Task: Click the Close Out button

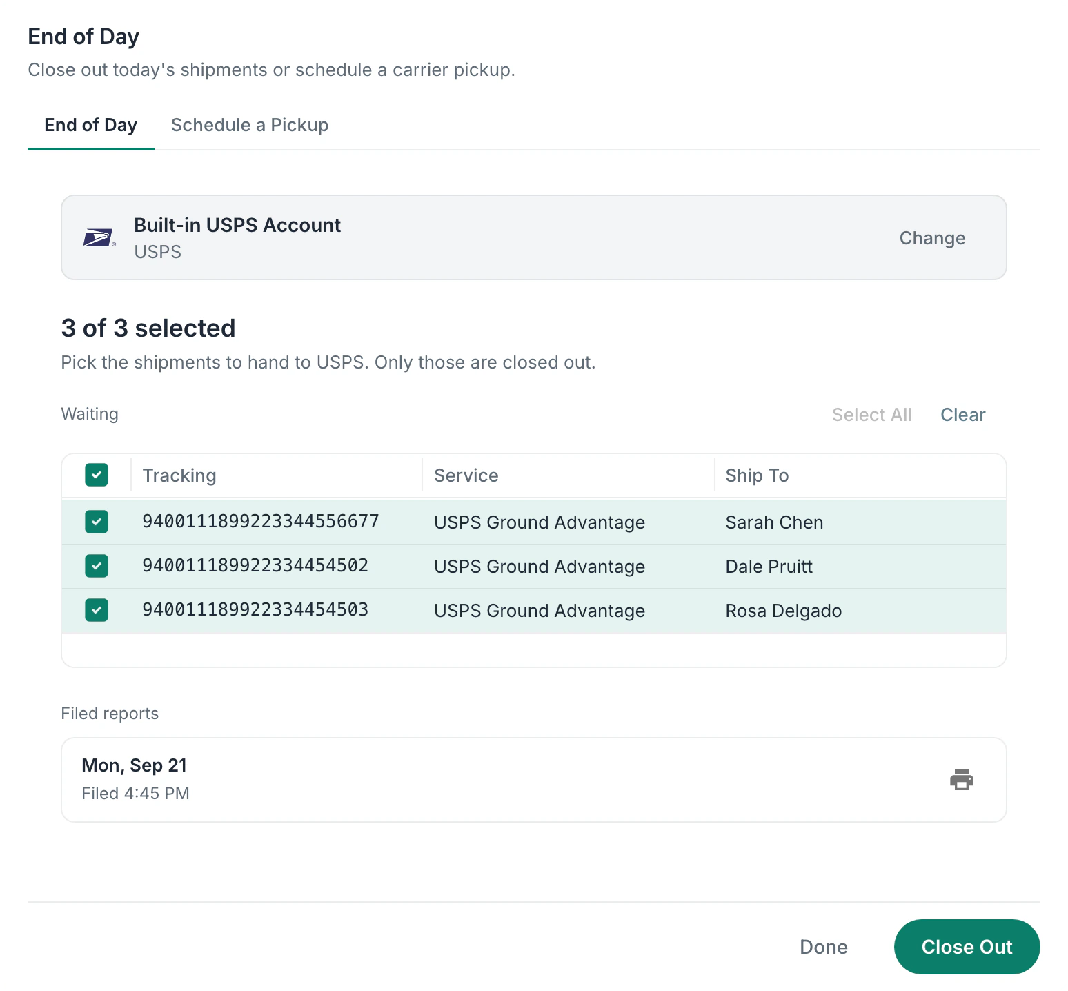Action: (x=967, y=947)
